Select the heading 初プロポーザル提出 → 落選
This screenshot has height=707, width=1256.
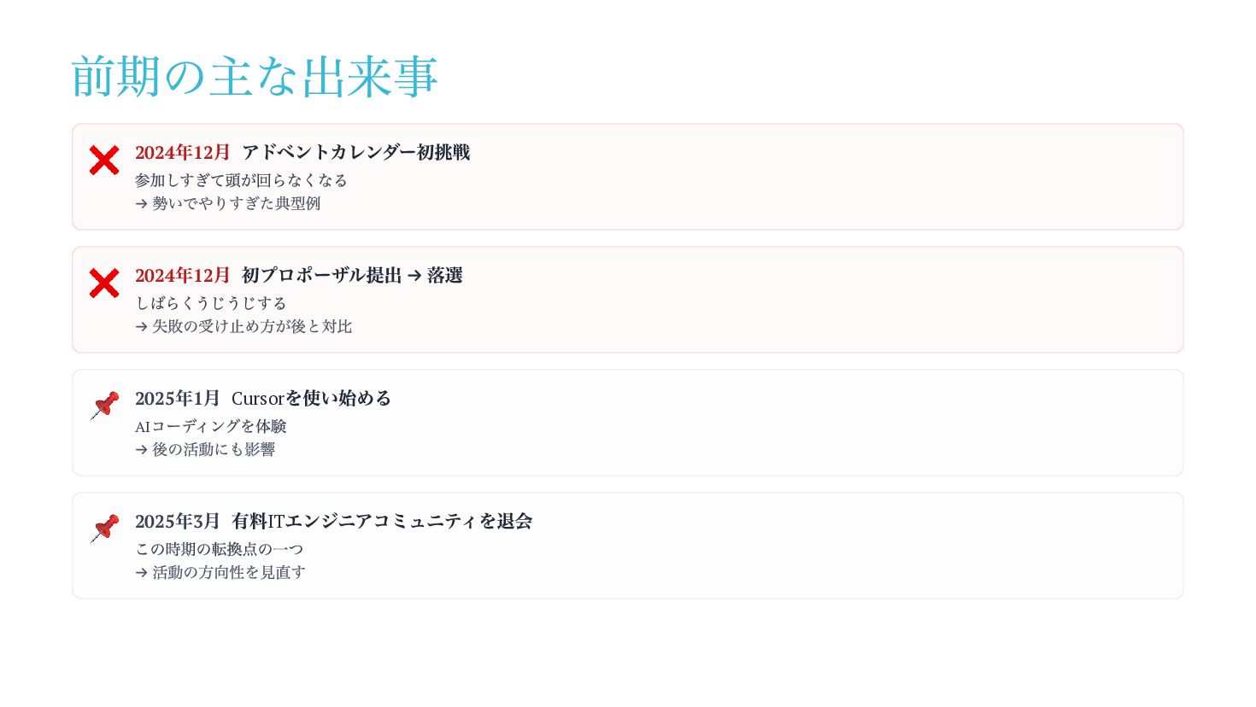pyautogui.click(x=351, y=276)
